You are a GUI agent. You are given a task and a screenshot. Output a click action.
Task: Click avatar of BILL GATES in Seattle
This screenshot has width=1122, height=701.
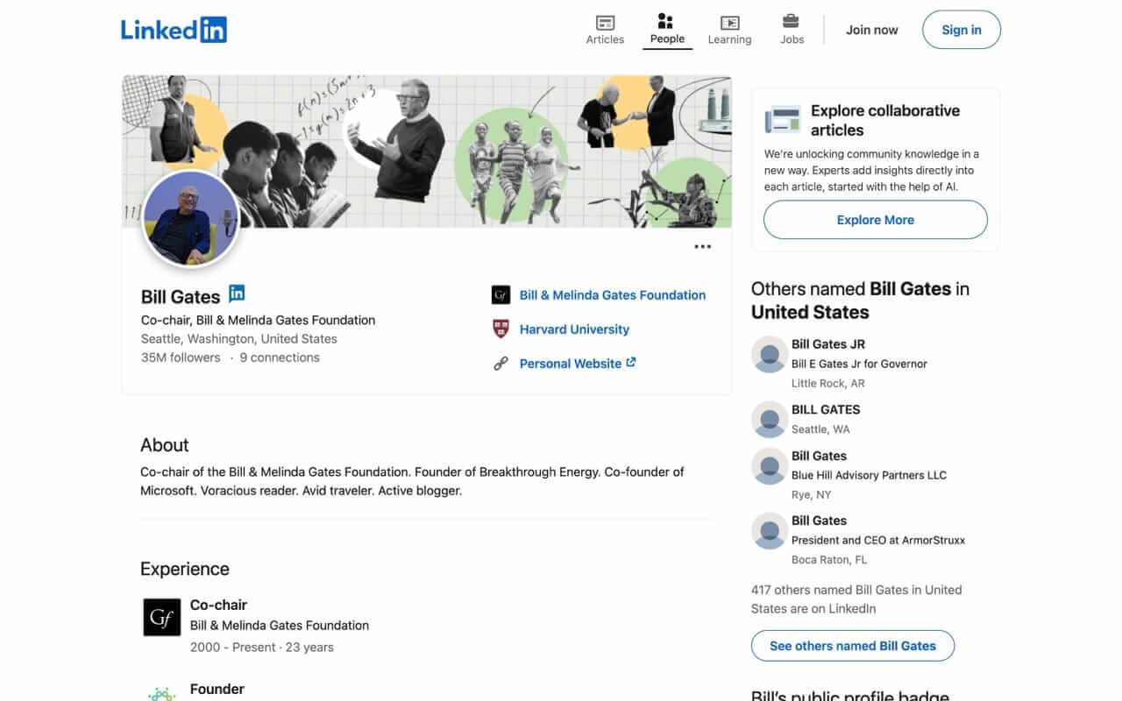tap(770, 419)
